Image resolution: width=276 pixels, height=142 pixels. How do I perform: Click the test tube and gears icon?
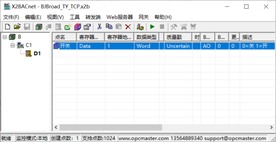pos(140,27)
